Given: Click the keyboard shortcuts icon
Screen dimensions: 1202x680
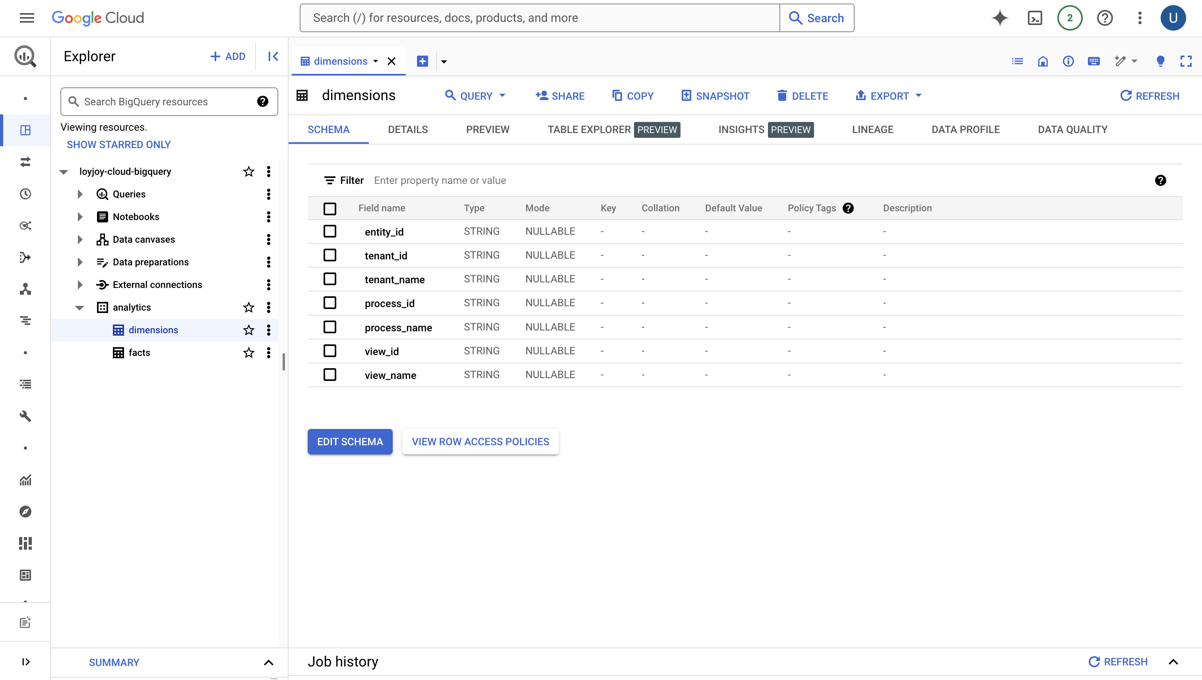Looking at the screenshot, I should (x=1093, y=61).
